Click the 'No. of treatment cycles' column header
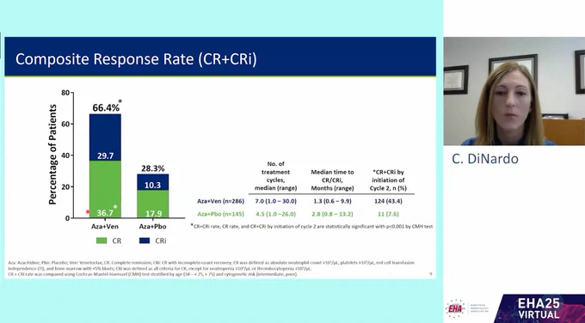585x323 pixels. pyautogui.click(x=275, y=176)
